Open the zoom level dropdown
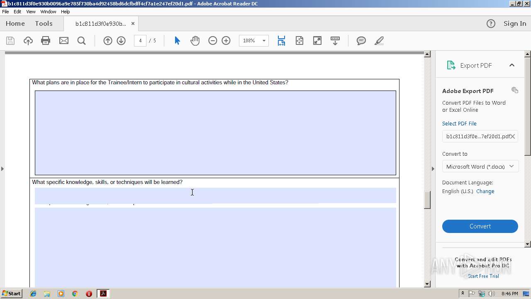 pyautogui.click(x=264, y=41)
